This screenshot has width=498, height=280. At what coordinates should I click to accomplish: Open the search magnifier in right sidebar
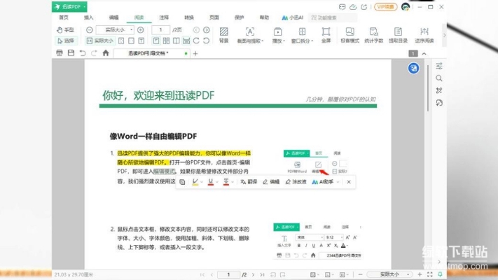click(439, 78)
